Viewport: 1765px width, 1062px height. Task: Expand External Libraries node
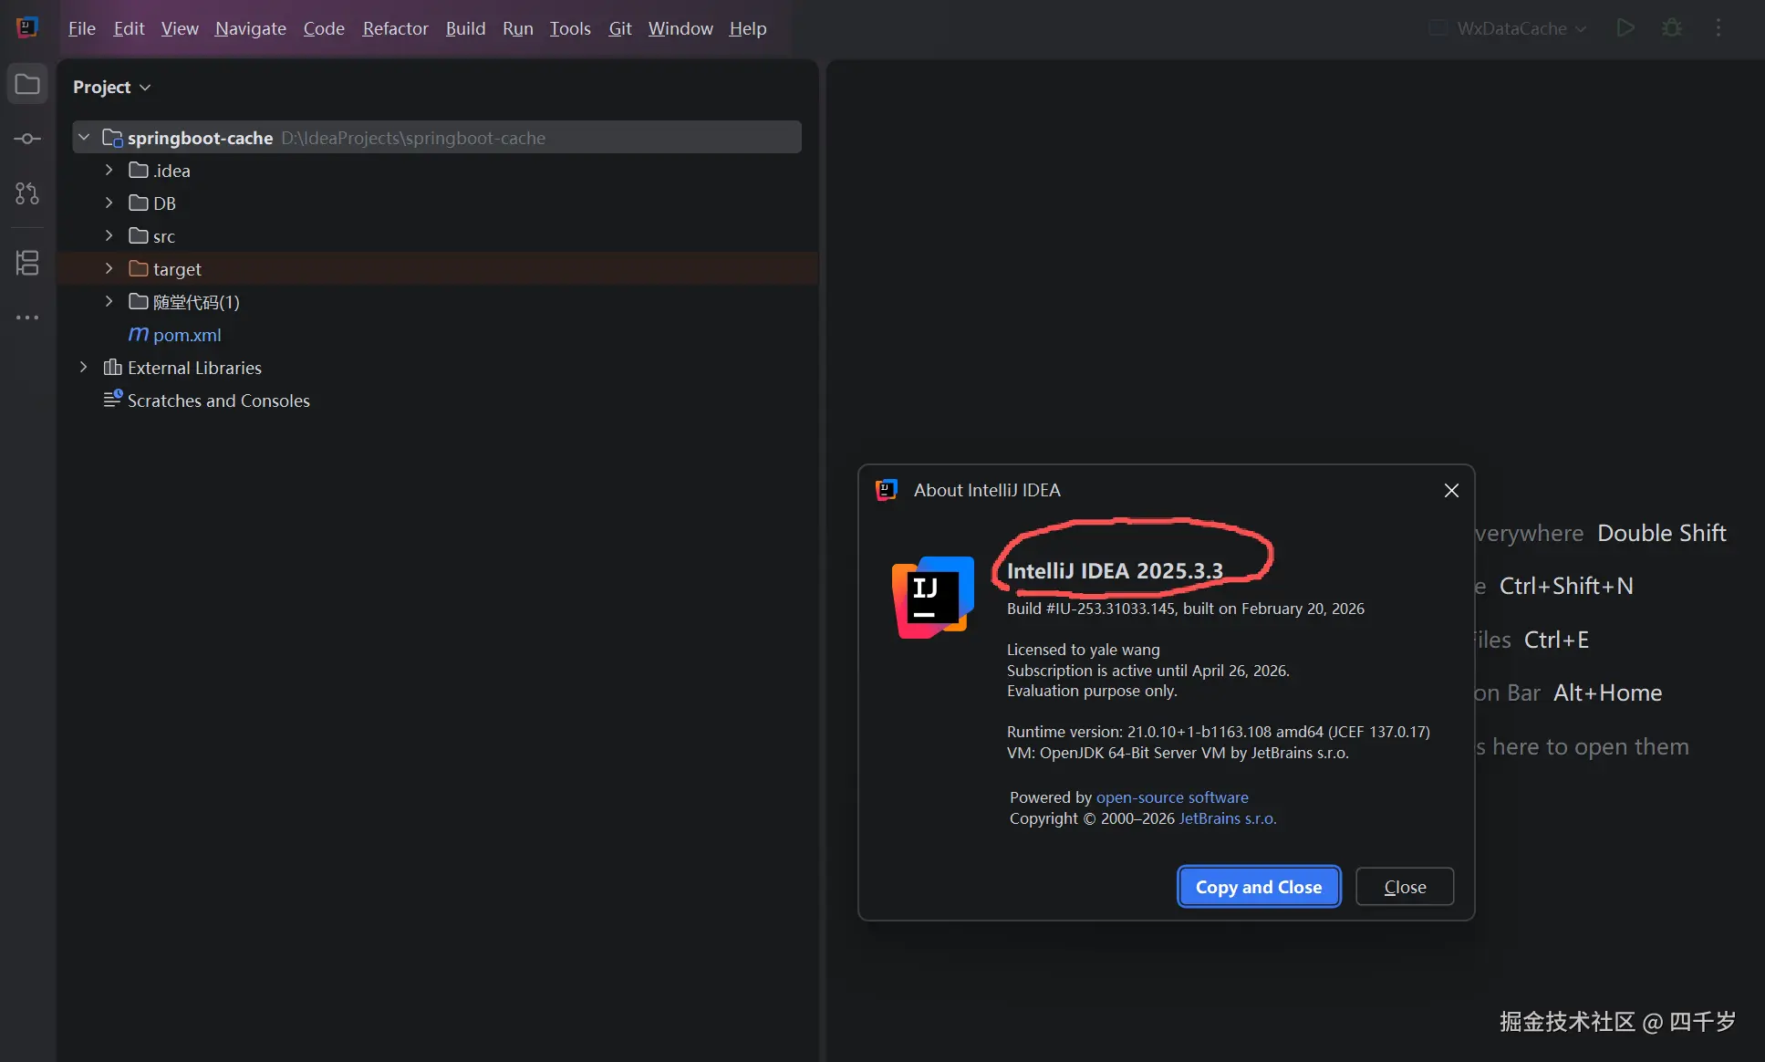84,368
